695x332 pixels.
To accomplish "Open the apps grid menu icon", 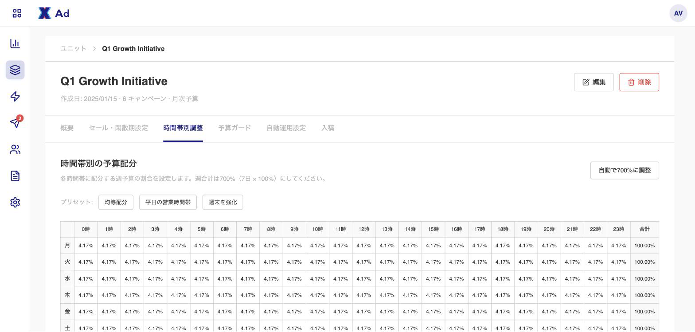I will [x=17, y=13].
